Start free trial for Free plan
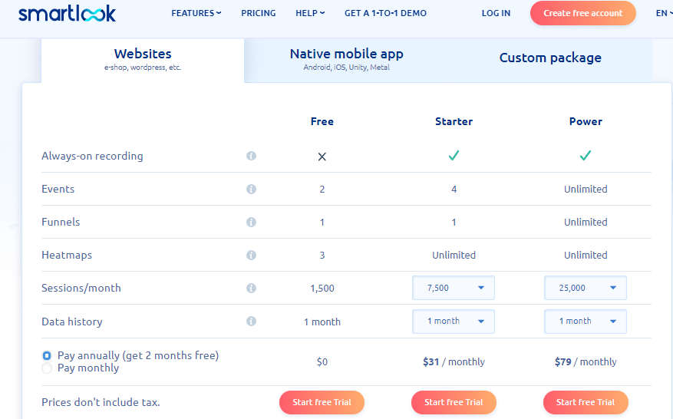Viewport: 673px width, 419px height. tap(322, 402)
